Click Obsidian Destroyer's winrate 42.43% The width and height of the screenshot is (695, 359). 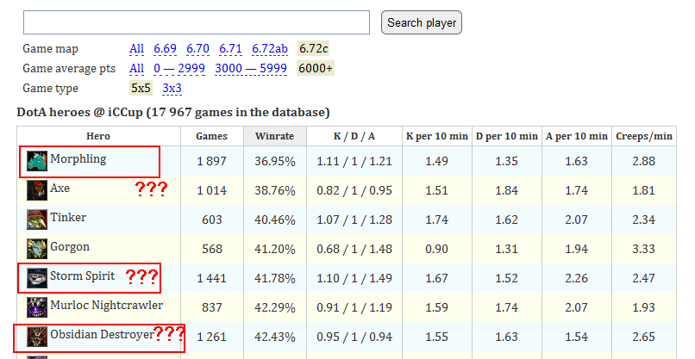point(275,337)
